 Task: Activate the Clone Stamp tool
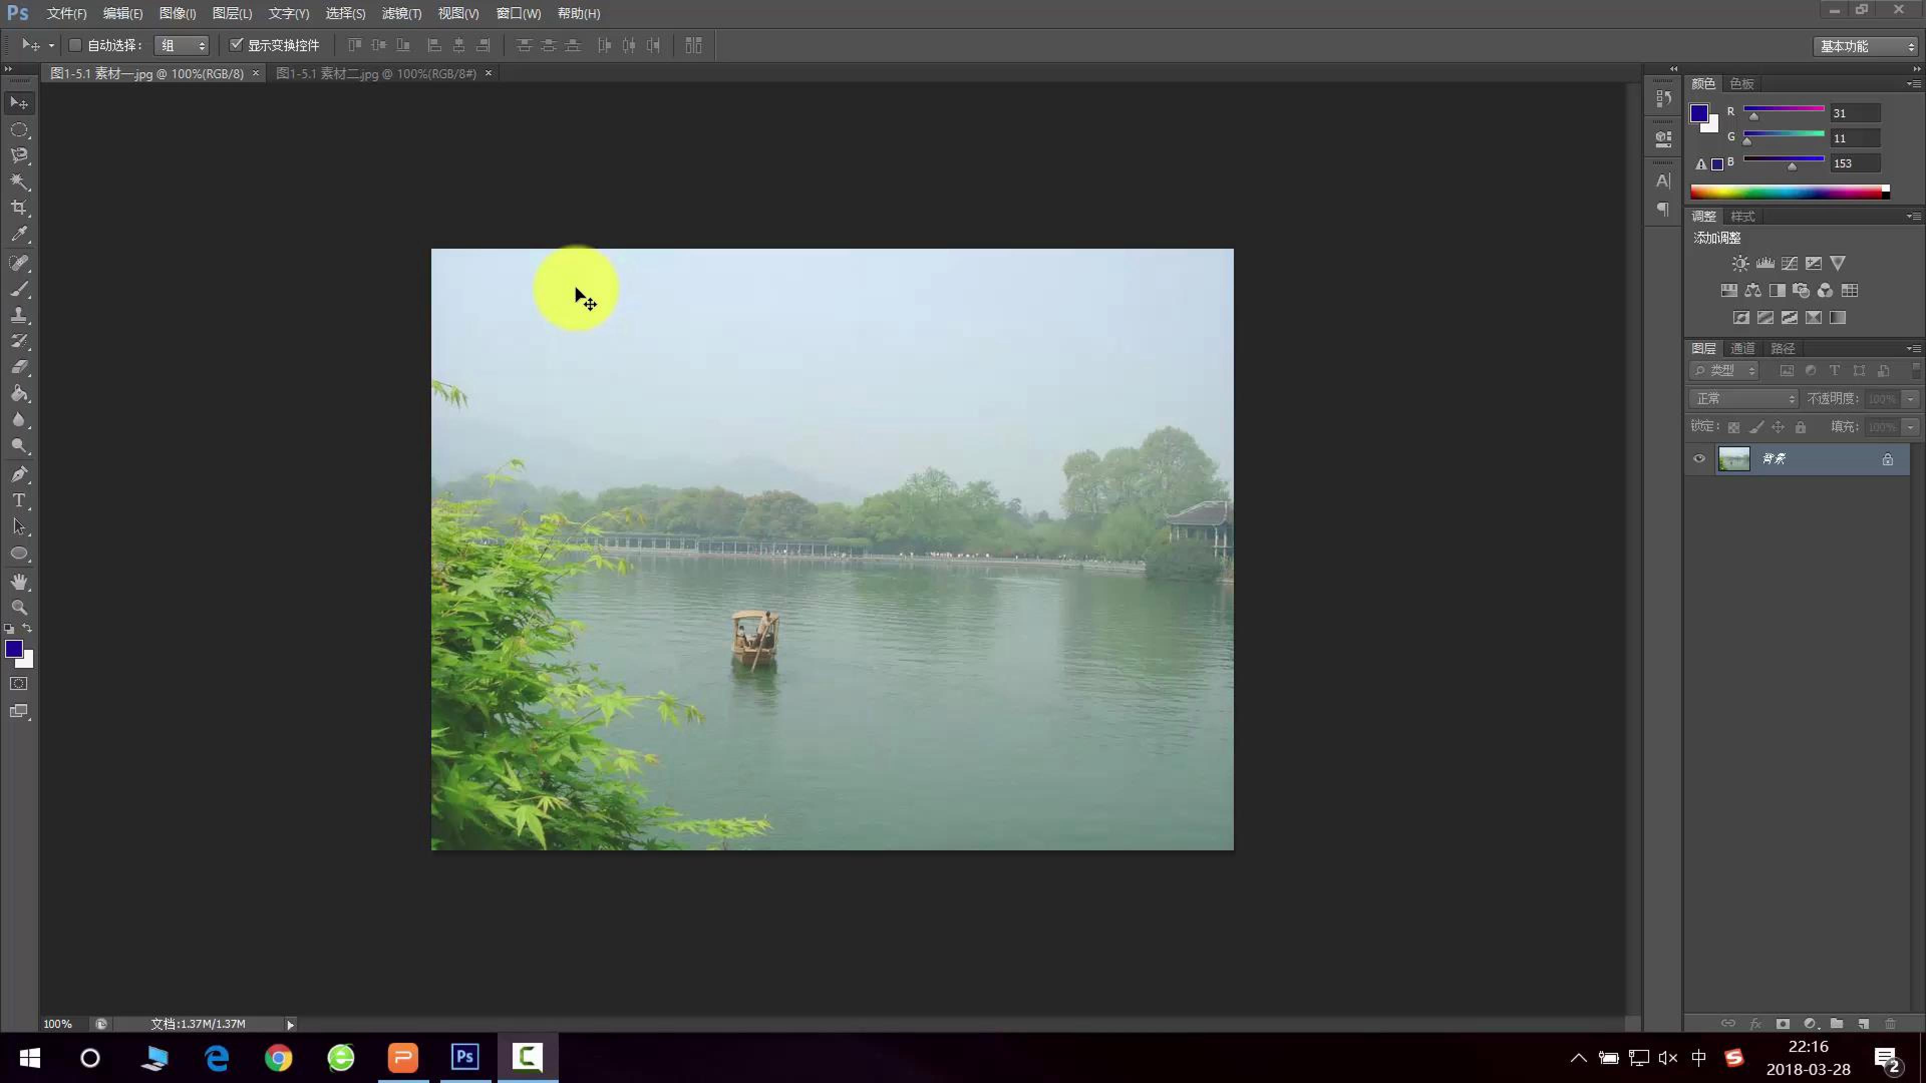[x=20, y=315]
